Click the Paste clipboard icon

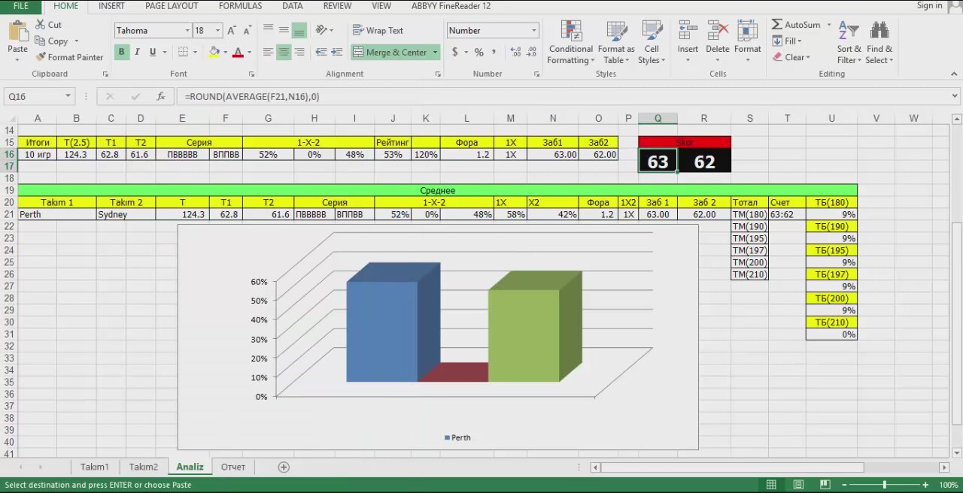[x=17, y=32]
